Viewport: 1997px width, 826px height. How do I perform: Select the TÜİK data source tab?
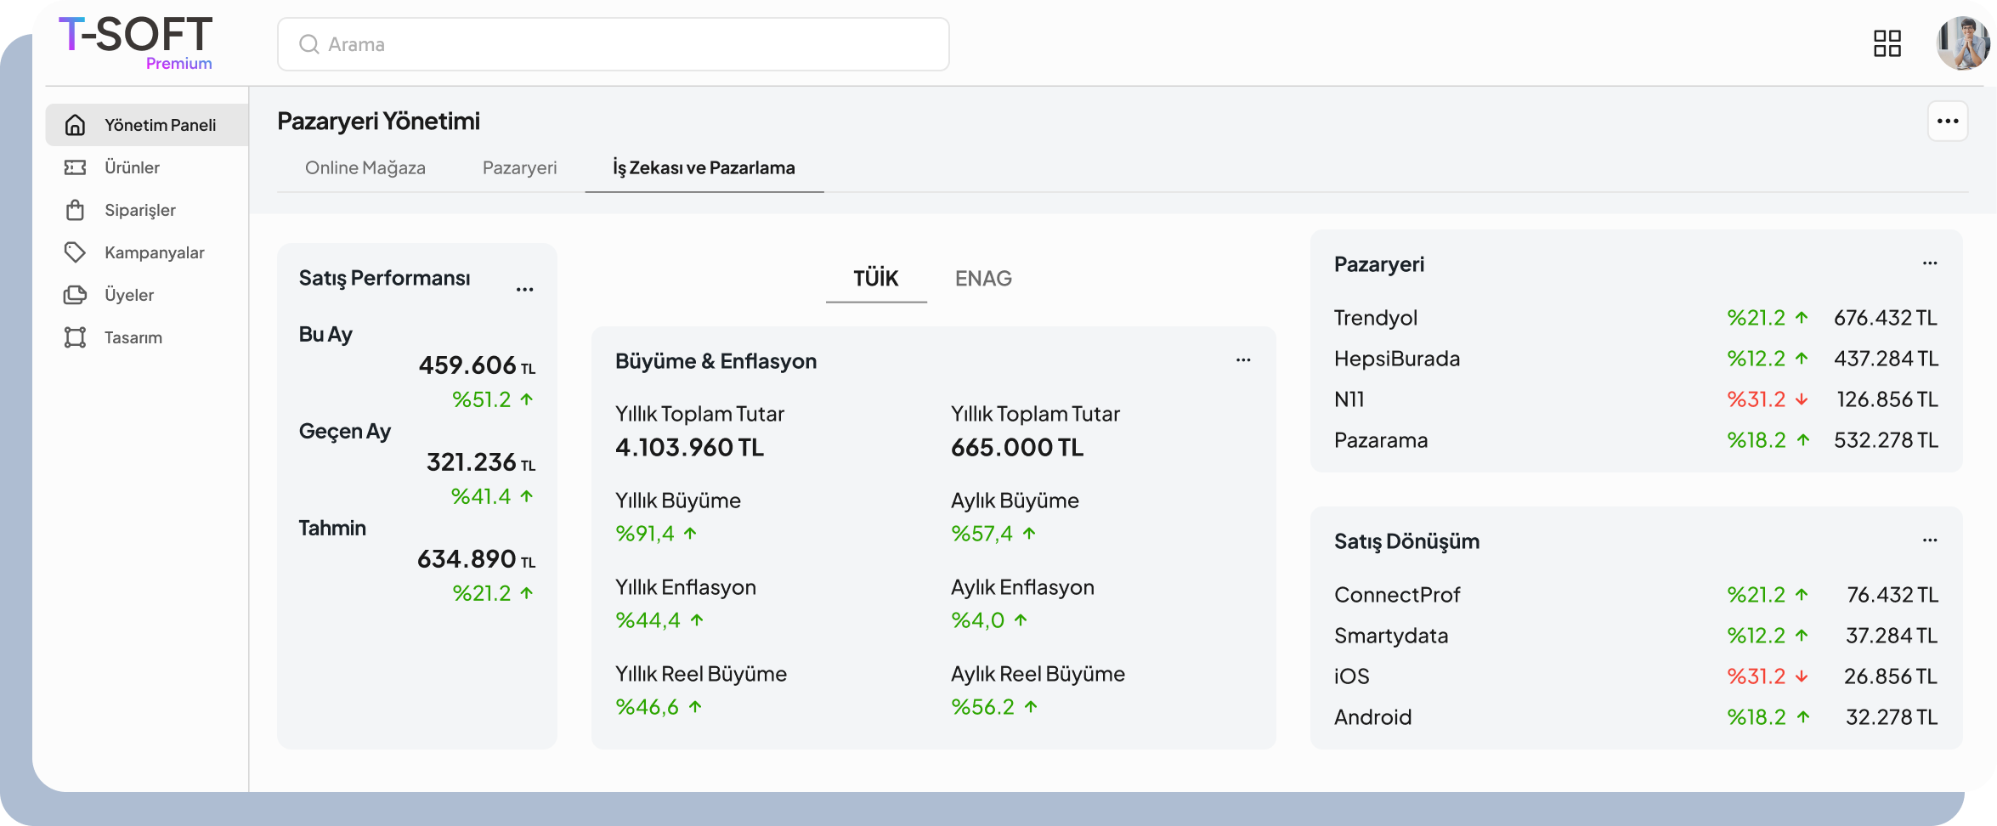coord(875,279)
